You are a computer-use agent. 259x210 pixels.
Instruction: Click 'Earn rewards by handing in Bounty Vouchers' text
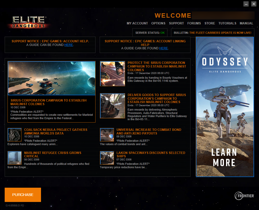click(157, 79)
